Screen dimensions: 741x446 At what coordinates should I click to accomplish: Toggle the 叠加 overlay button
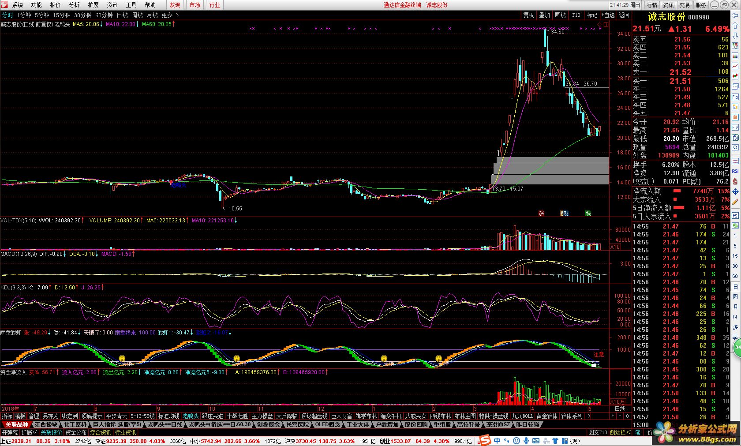[x=544, y=15]
